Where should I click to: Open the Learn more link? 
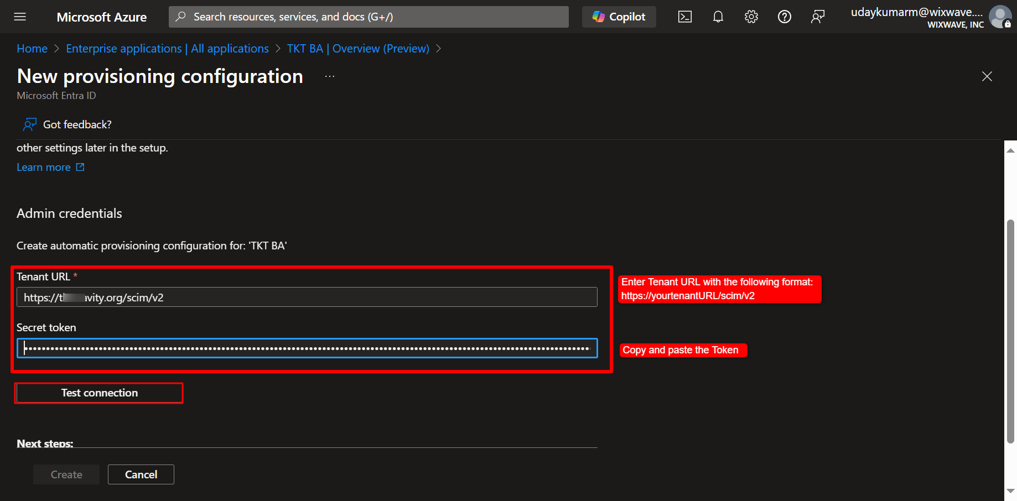44,167
